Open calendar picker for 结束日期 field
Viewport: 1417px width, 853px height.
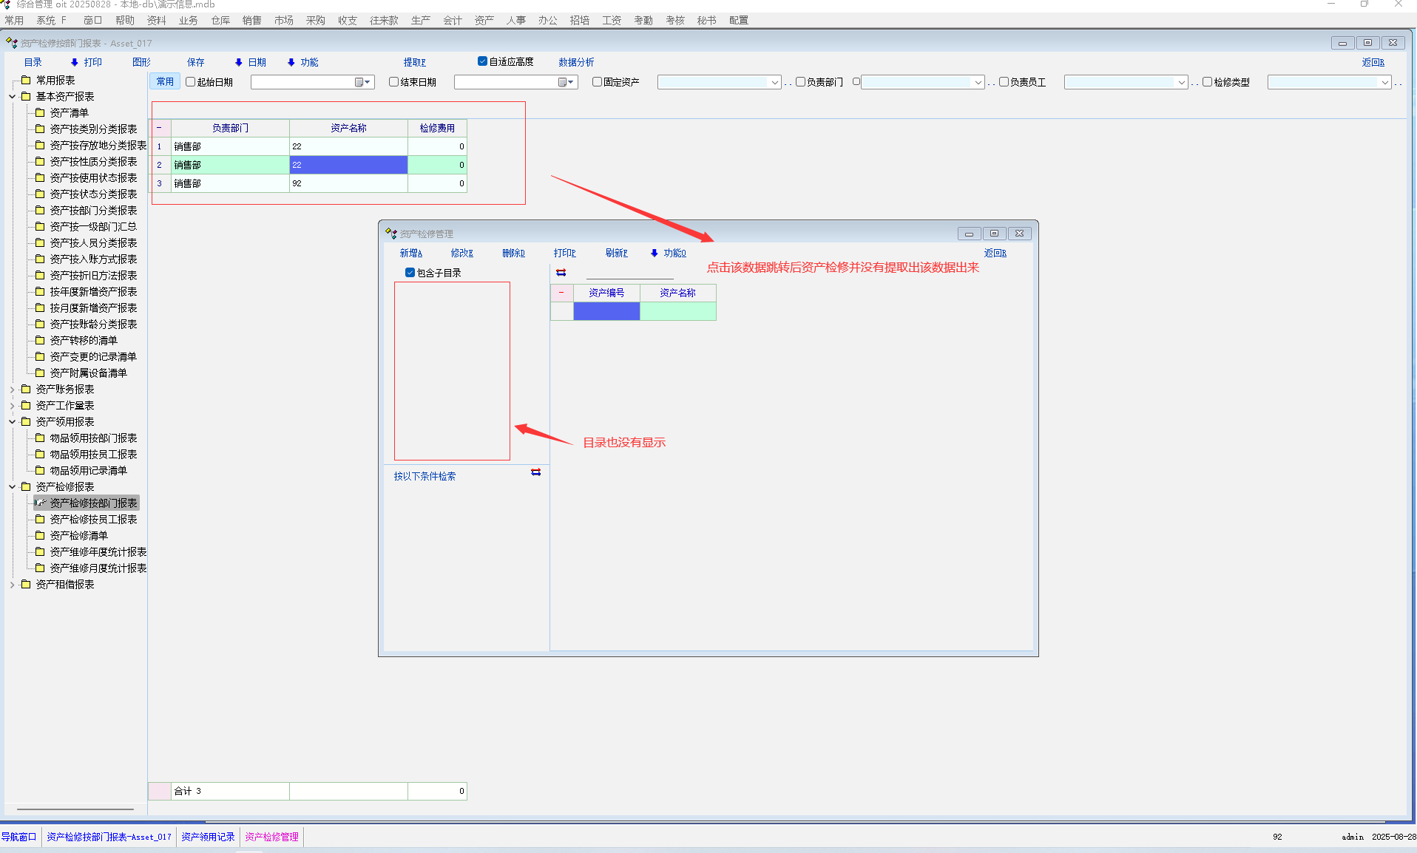(x=566, y=82)
